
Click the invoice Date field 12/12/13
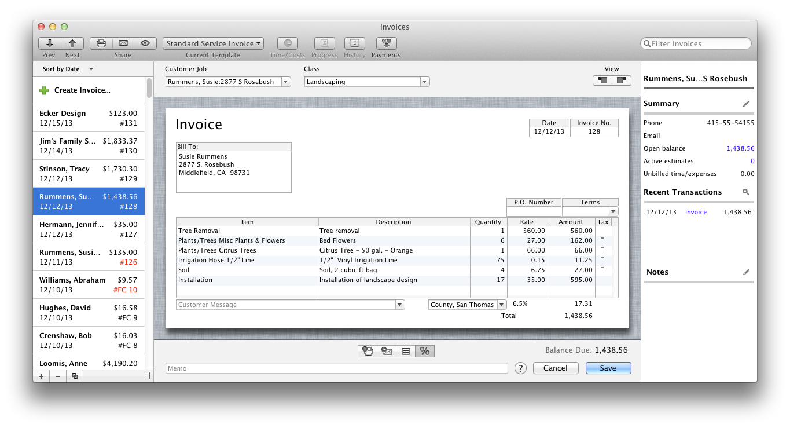549,131
